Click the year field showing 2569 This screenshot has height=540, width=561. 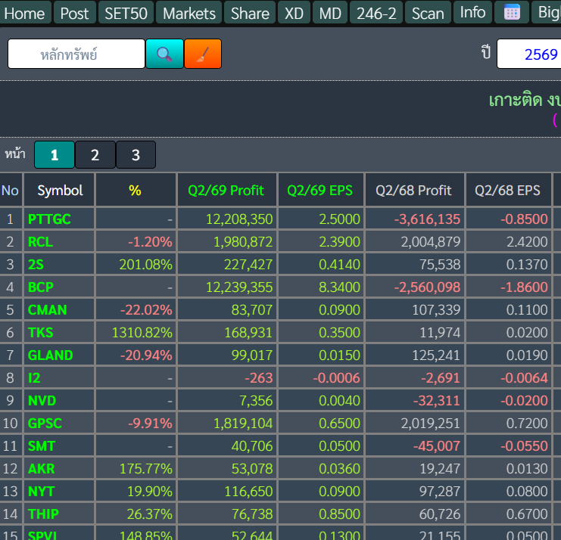528,54
